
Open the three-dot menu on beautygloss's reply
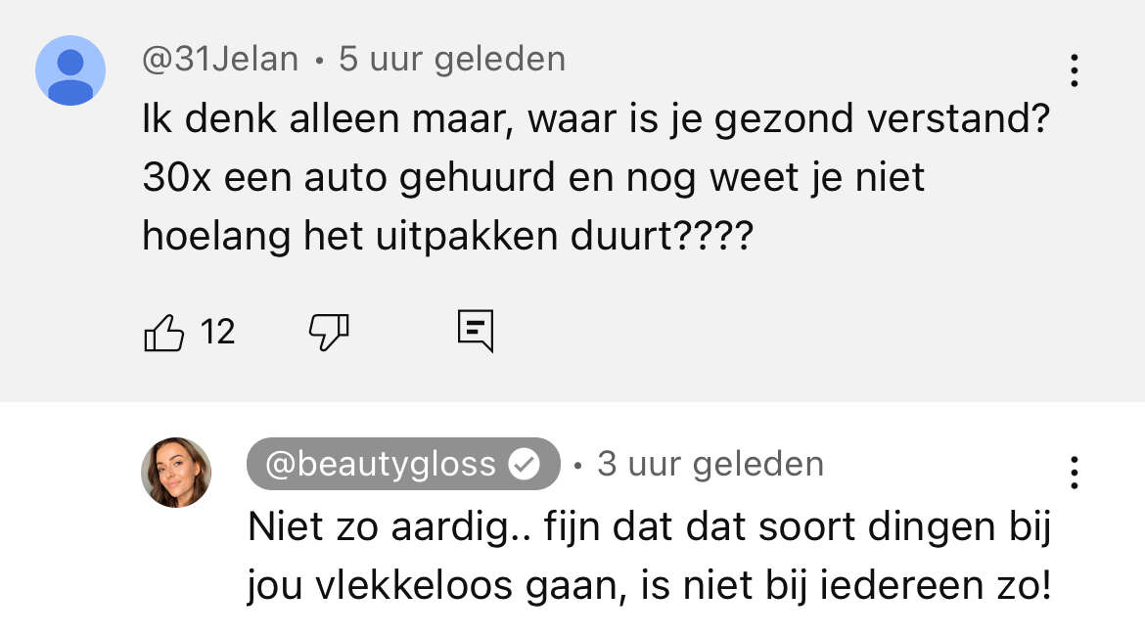(1075, 473)
